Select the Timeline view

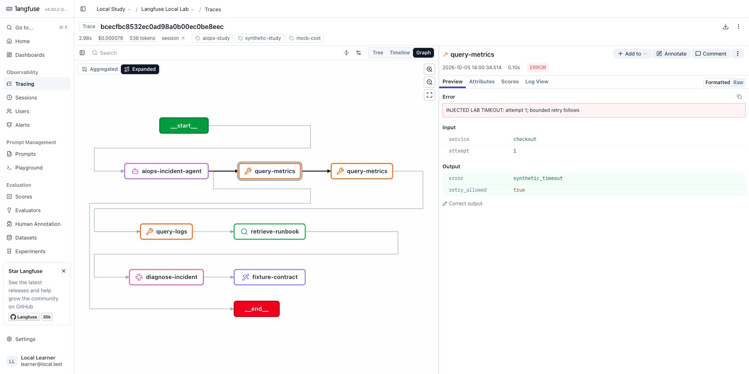[x=400, y=53]
